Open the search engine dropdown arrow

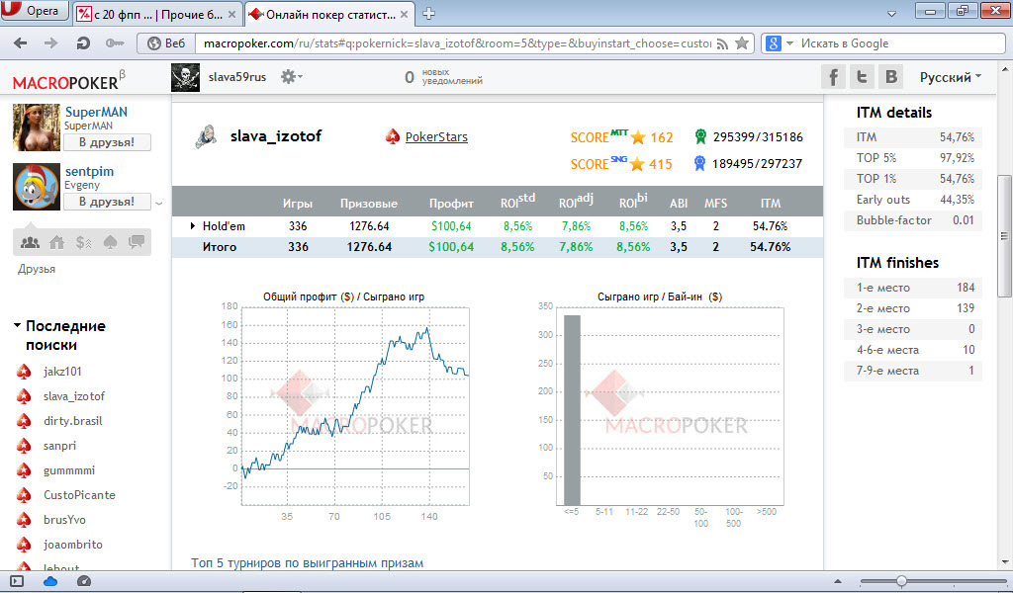(x=790, y=43)
